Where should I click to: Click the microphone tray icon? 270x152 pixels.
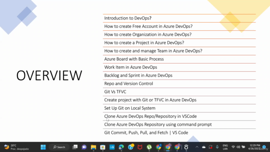point(217,147)
